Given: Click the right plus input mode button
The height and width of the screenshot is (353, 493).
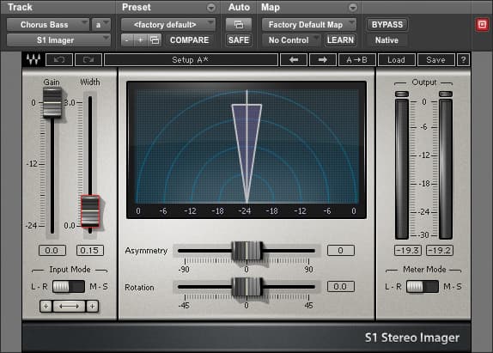Looking at the screenshot, I should point(93,306).
